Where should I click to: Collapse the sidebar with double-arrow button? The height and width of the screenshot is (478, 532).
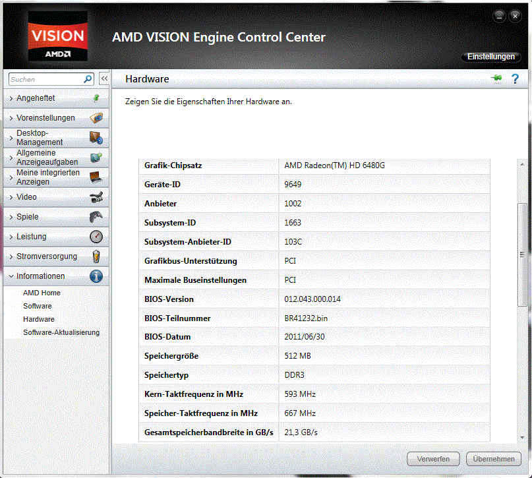pos(104,78)
